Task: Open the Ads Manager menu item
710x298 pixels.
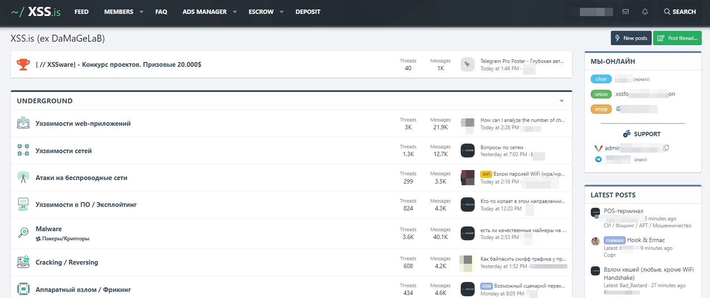Action: click(x=204, y=12)
